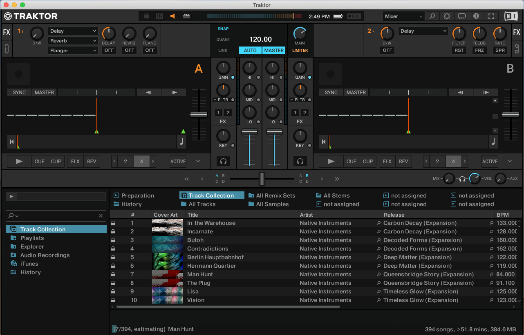Click the crossfader slider handle

[x=262, y=178]
